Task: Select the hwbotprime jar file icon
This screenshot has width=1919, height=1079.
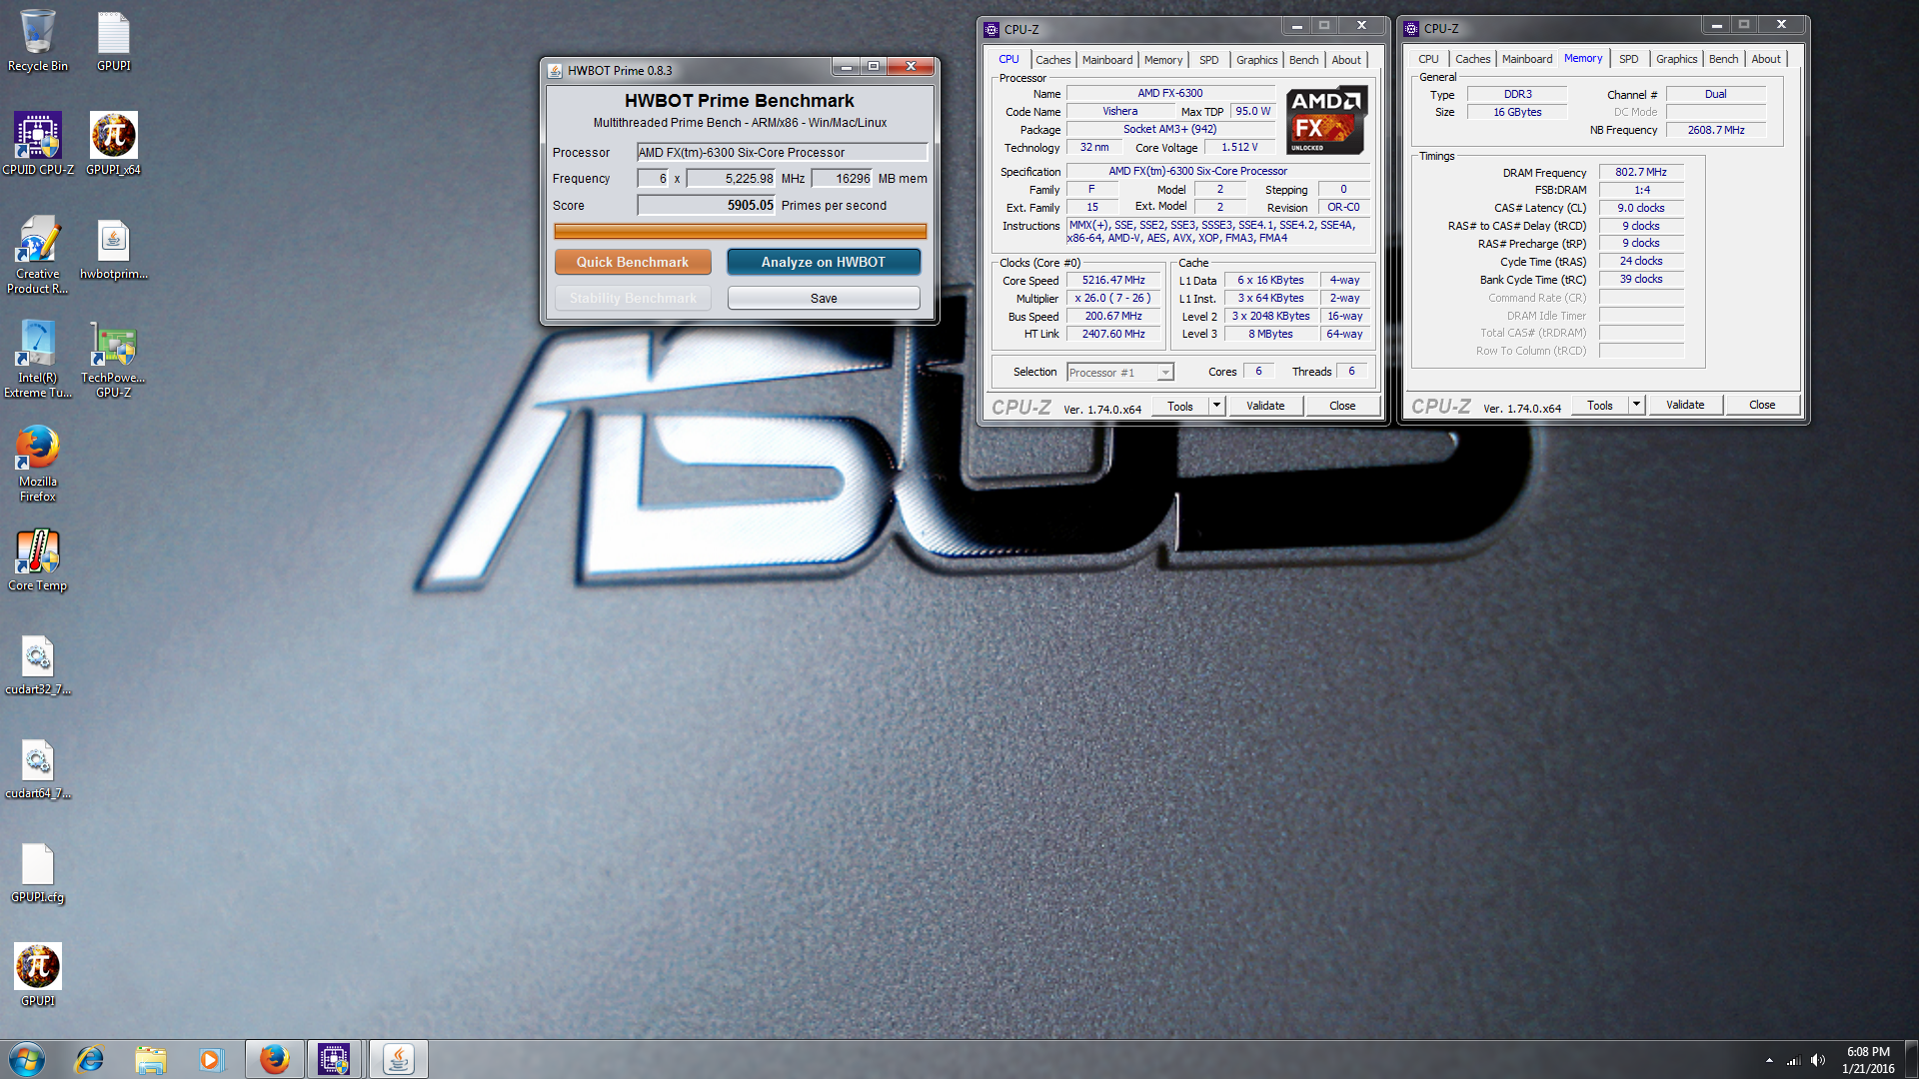Action: click(x=114, y=250)
